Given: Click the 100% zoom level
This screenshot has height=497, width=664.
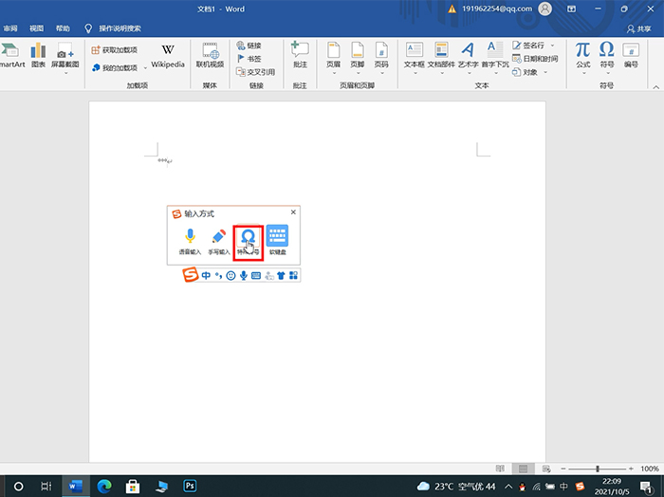Looking at the screenshot, I should coord(649,469).
